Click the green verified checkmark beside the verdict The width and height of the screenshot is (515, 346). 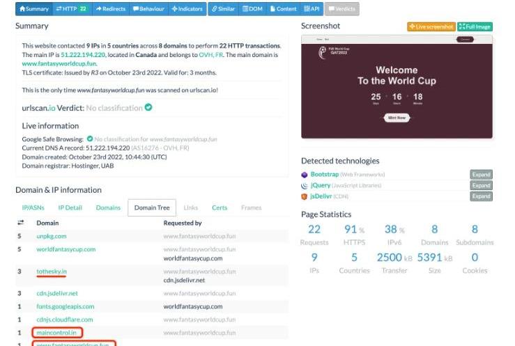[x=148, y=107]
